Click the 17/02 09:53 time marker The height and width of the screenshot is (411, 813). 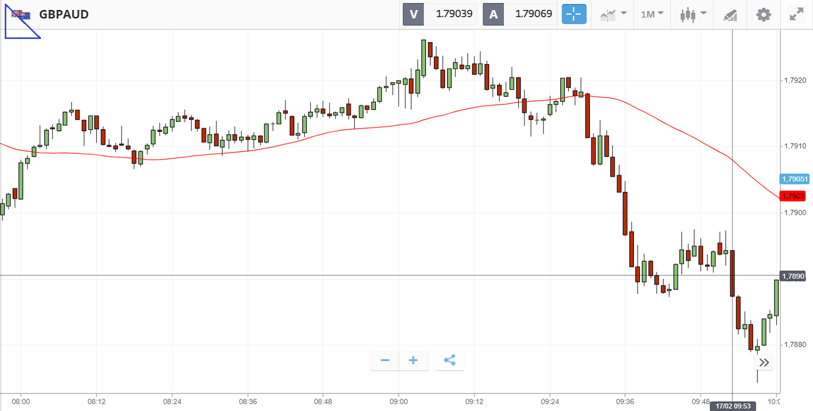click(x=732, y=406)
